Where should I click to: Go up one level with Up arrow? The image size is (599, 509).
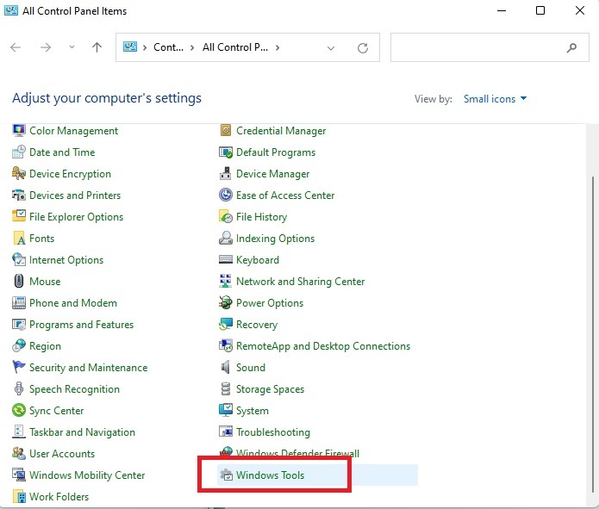click(x=97, y=47)
